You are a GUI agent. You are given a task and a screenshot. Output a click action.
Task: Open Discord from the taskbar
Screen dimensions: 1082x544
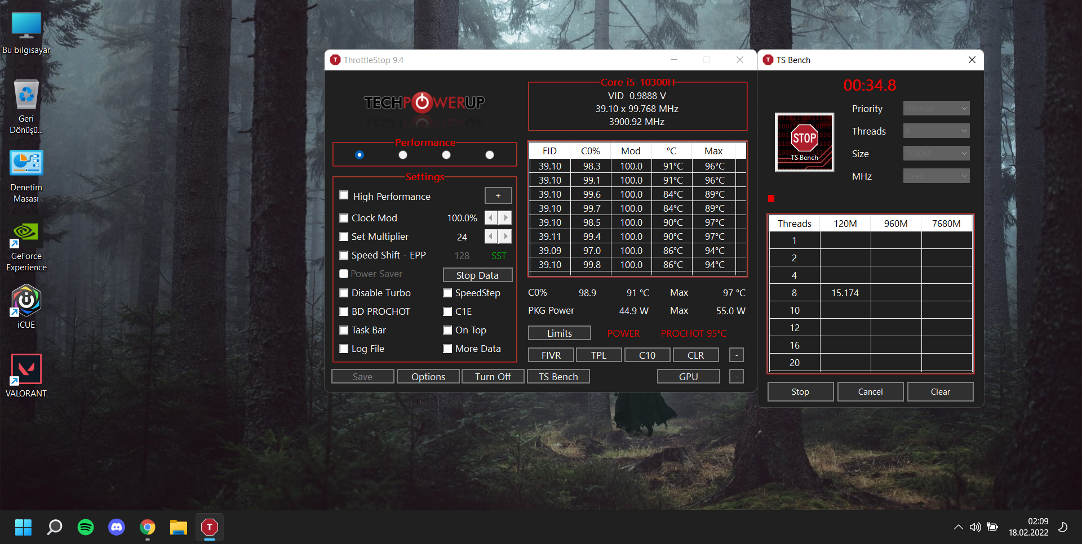click(x=117, y=527)
